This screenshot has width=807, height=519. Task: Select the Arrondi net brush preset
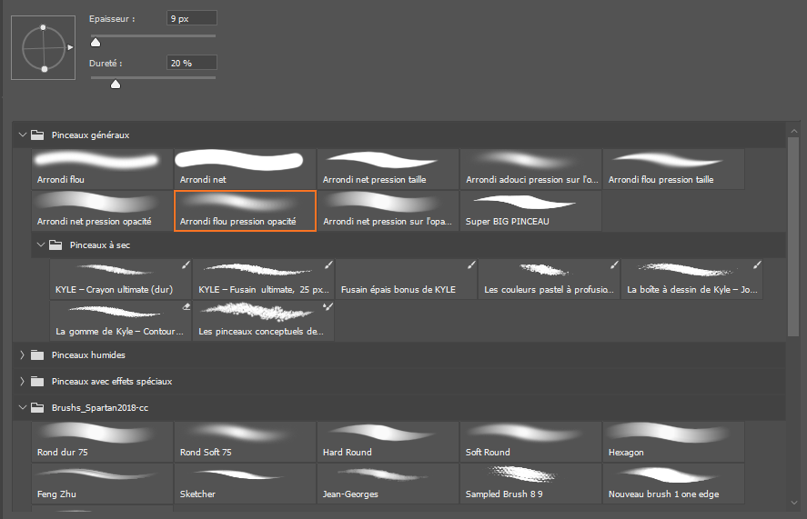click(245, 169)
